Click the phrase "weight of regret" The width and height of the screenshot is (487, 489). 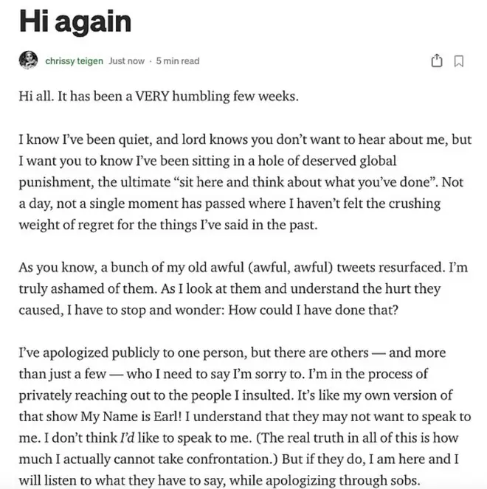66,225
